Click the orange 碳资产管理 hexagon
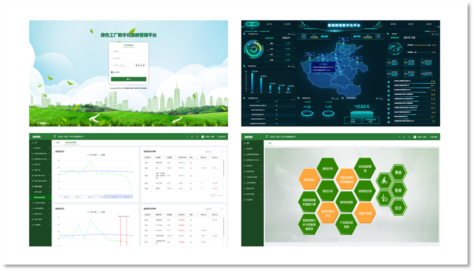The width and height of the screenshot is (474, 271). coord(365,213)
